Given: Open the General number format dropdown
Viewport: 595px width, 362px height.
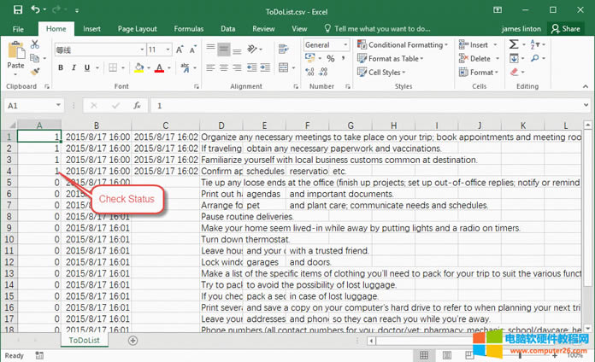Looking at the screenshot, I should pos(345,44).
